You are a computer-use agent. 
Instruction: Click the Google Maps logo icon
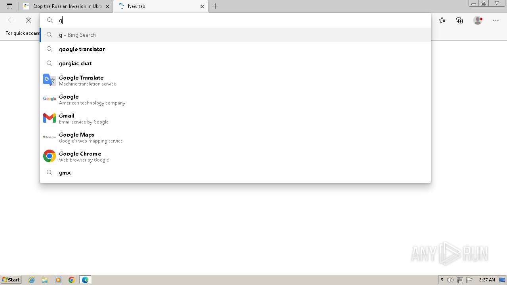[50, 137]
